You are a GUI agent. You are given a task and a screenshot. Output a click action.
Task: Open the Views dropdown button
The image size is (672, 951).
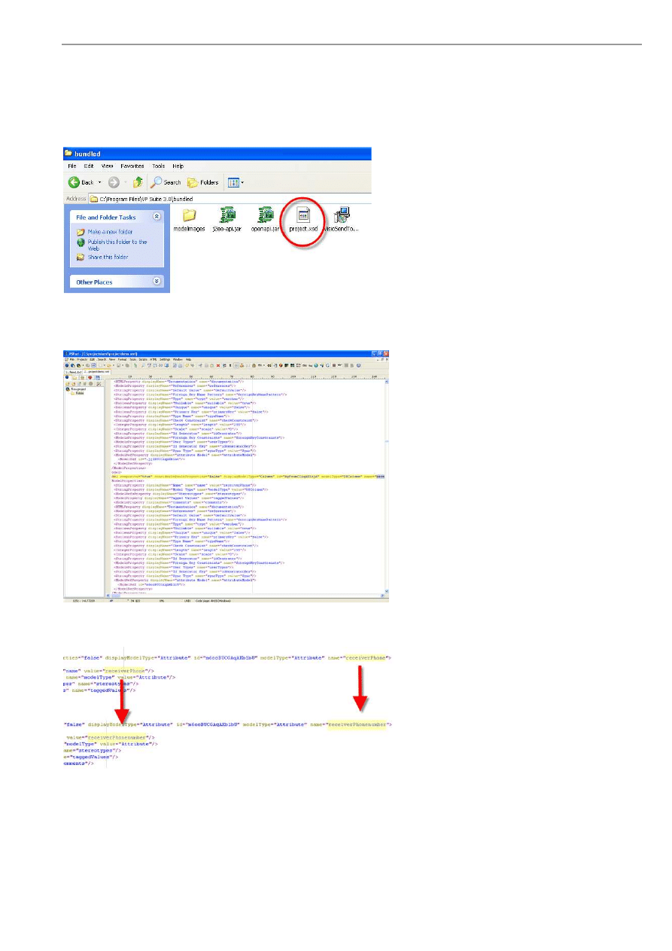click(236, 182)
